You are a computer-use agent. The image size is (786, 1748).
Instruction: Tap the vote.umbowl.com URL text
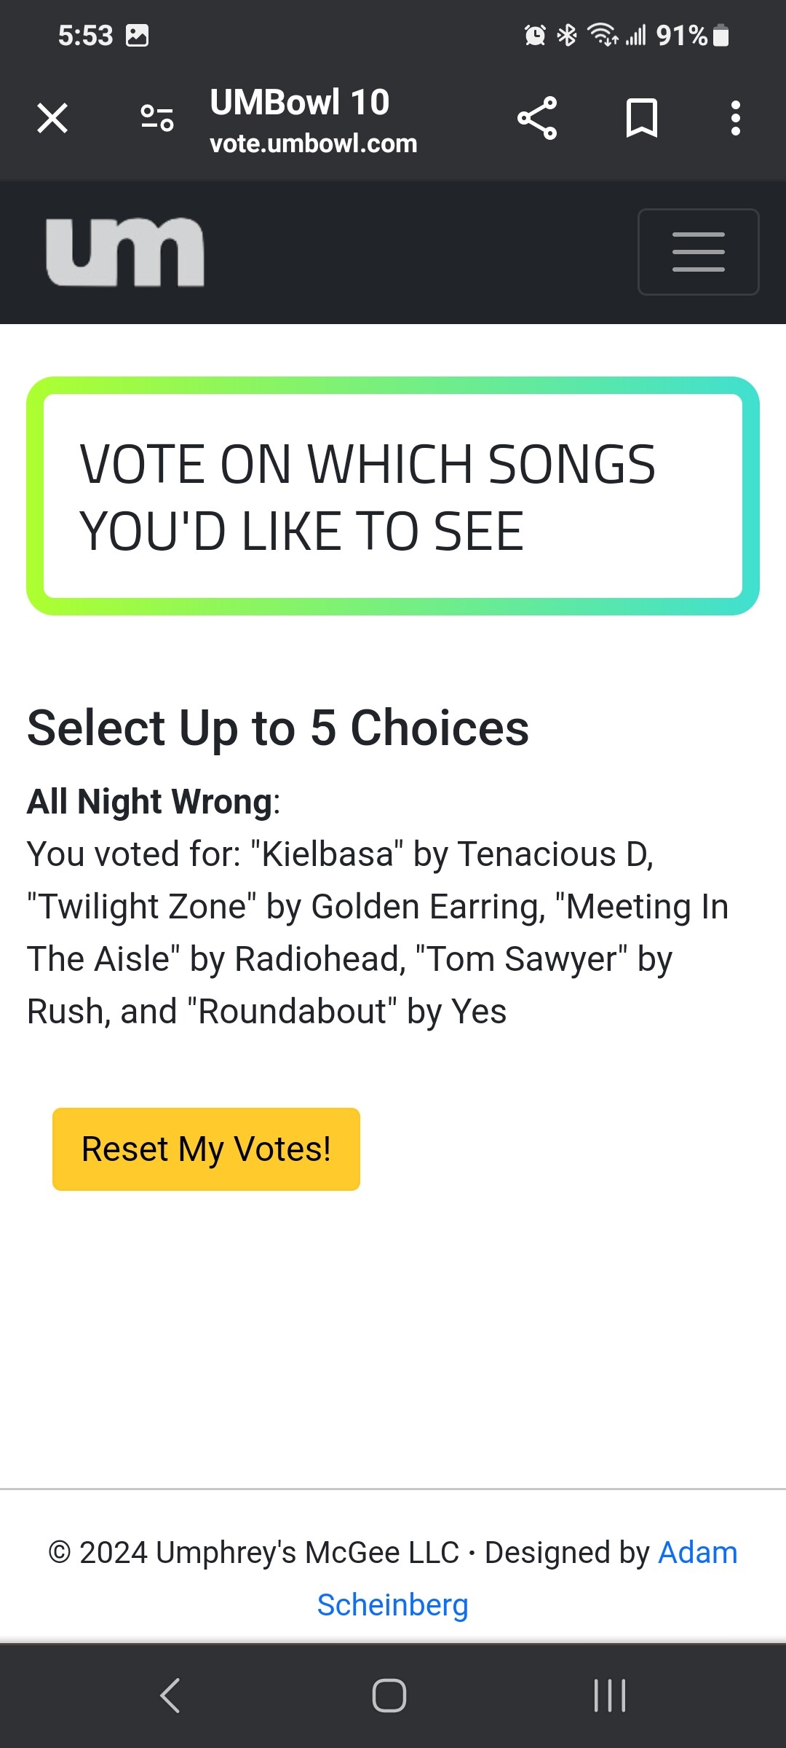(x=314, y=143)
